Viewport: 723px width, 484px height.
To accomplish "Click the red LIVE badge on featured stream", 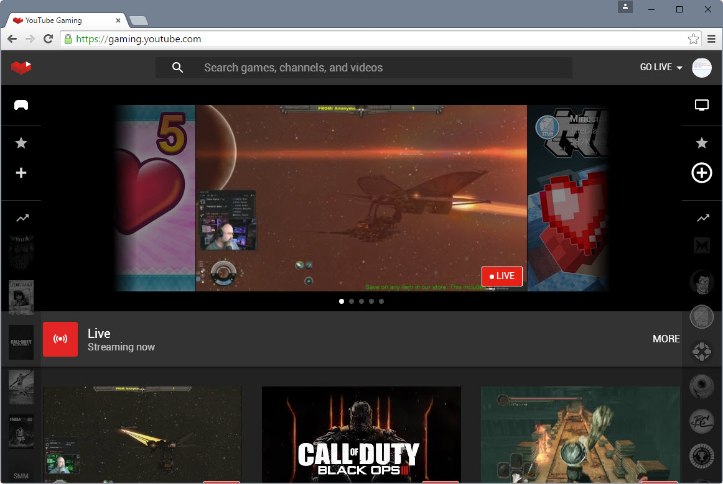I will click(502, 276).
